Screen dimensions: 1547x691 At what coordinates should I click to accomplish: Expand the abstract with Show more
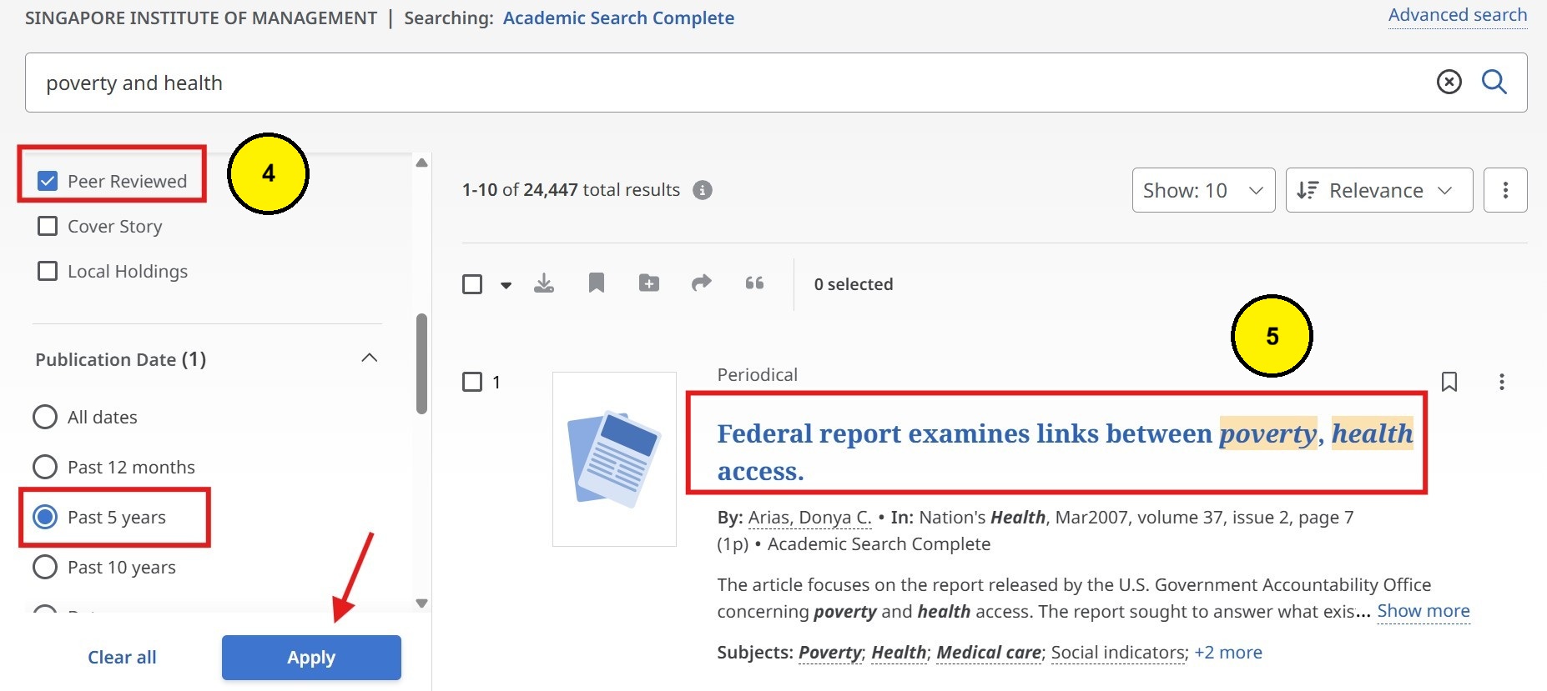1423,611
